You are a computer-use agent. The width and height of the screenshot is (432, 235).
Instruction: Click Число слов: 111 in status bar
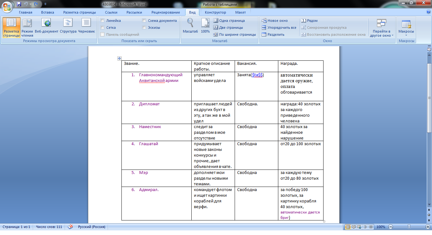coord(49,227)
